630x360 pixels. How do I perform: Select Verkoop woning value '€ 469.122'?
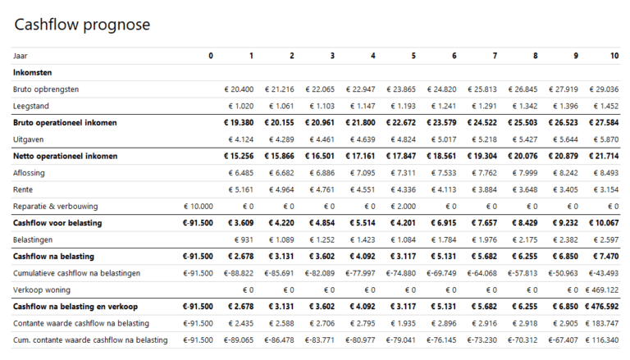pyautogui.click(x=602, y=290)
